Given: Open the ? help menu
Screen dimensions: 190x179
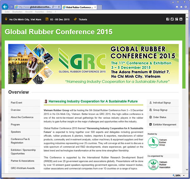Looking at the screenshot, I should pyautogui.click(x=55, y=12).
